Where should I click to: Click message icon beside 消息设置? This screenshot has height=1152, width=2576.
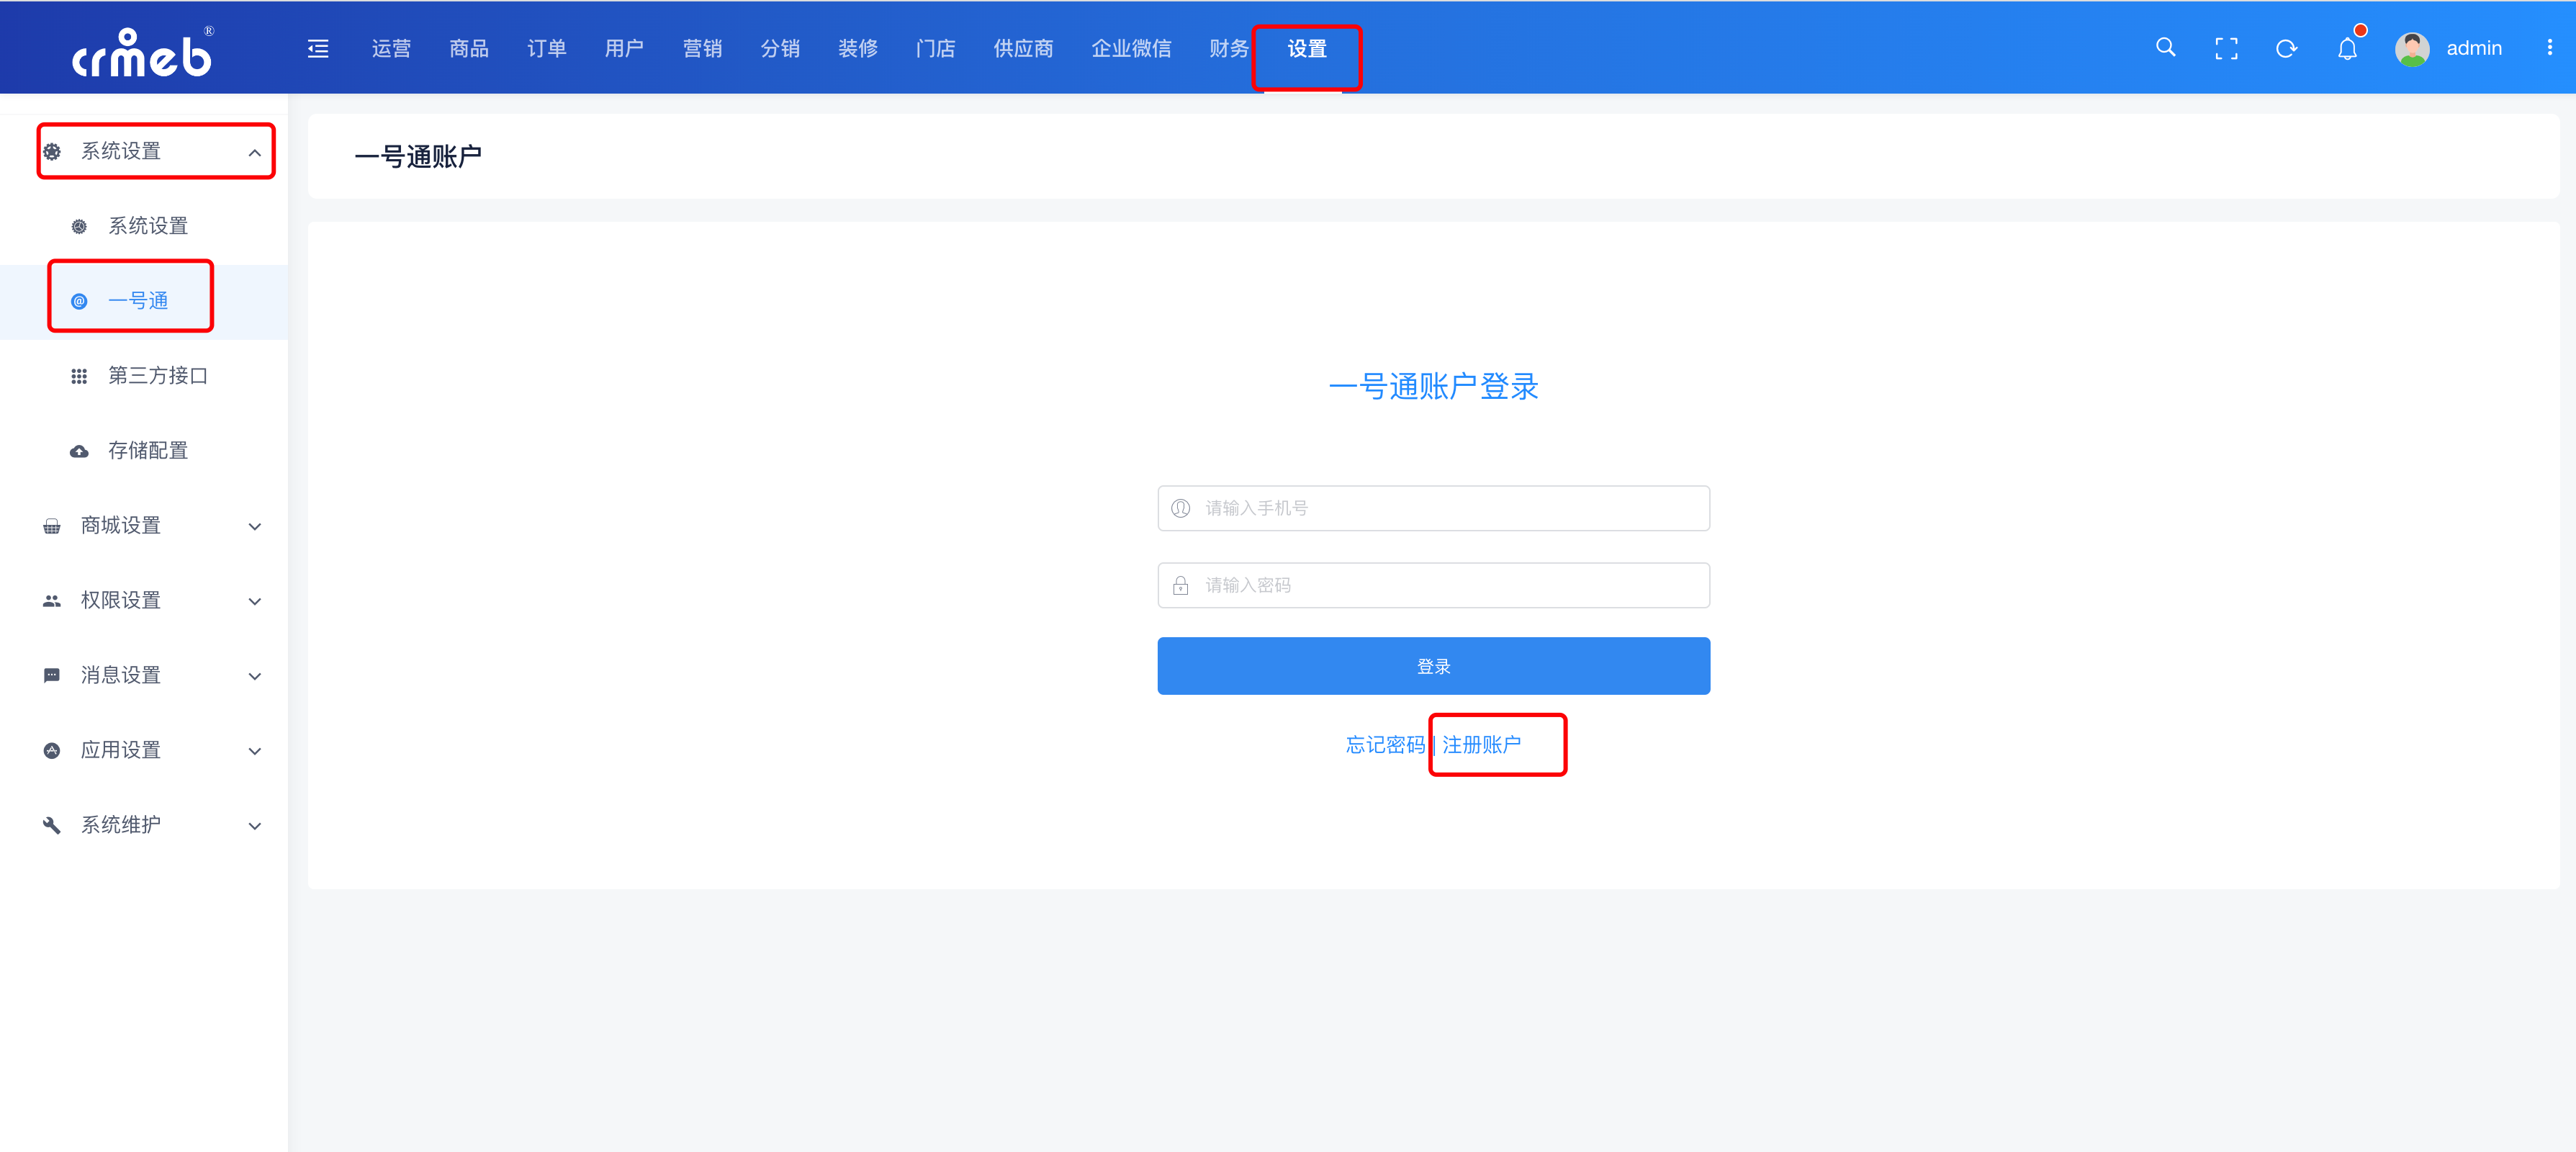point(52,677)
